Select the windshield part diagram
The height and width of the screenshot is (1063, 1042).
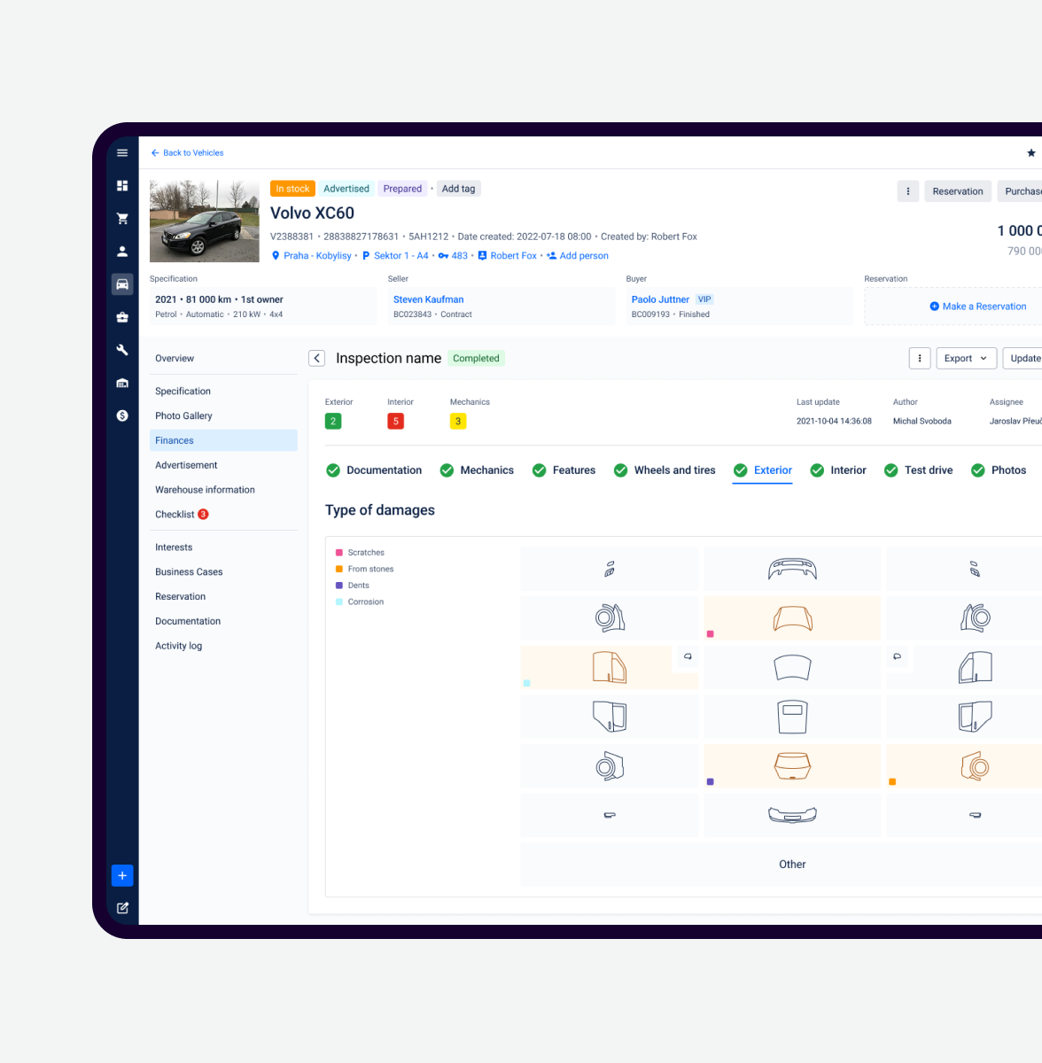[792, 668]
